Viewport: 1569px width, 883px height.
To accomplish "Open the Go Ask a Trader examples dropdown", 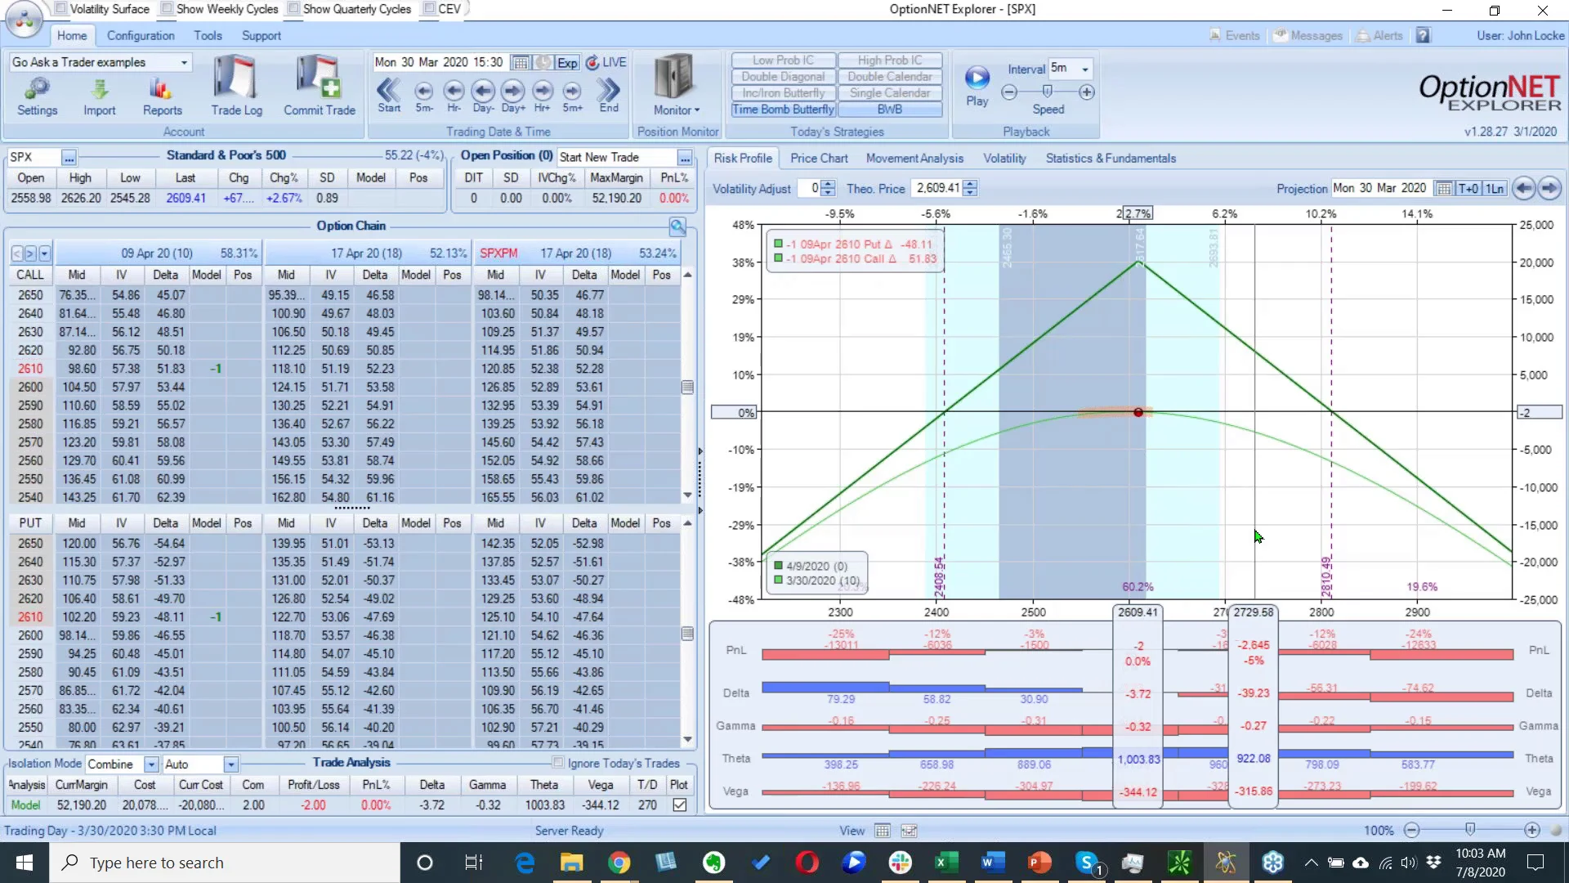I will point(184,63).
